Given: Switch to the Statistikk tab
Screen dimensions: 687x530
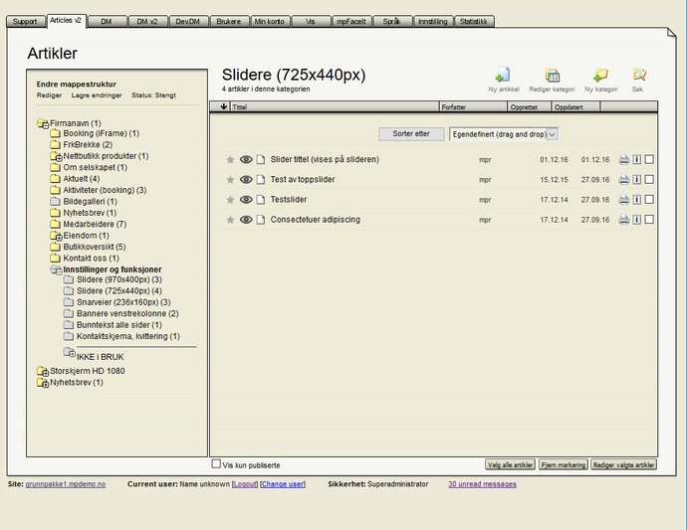Looking at the screenshot, I should (x=473, y=21).
